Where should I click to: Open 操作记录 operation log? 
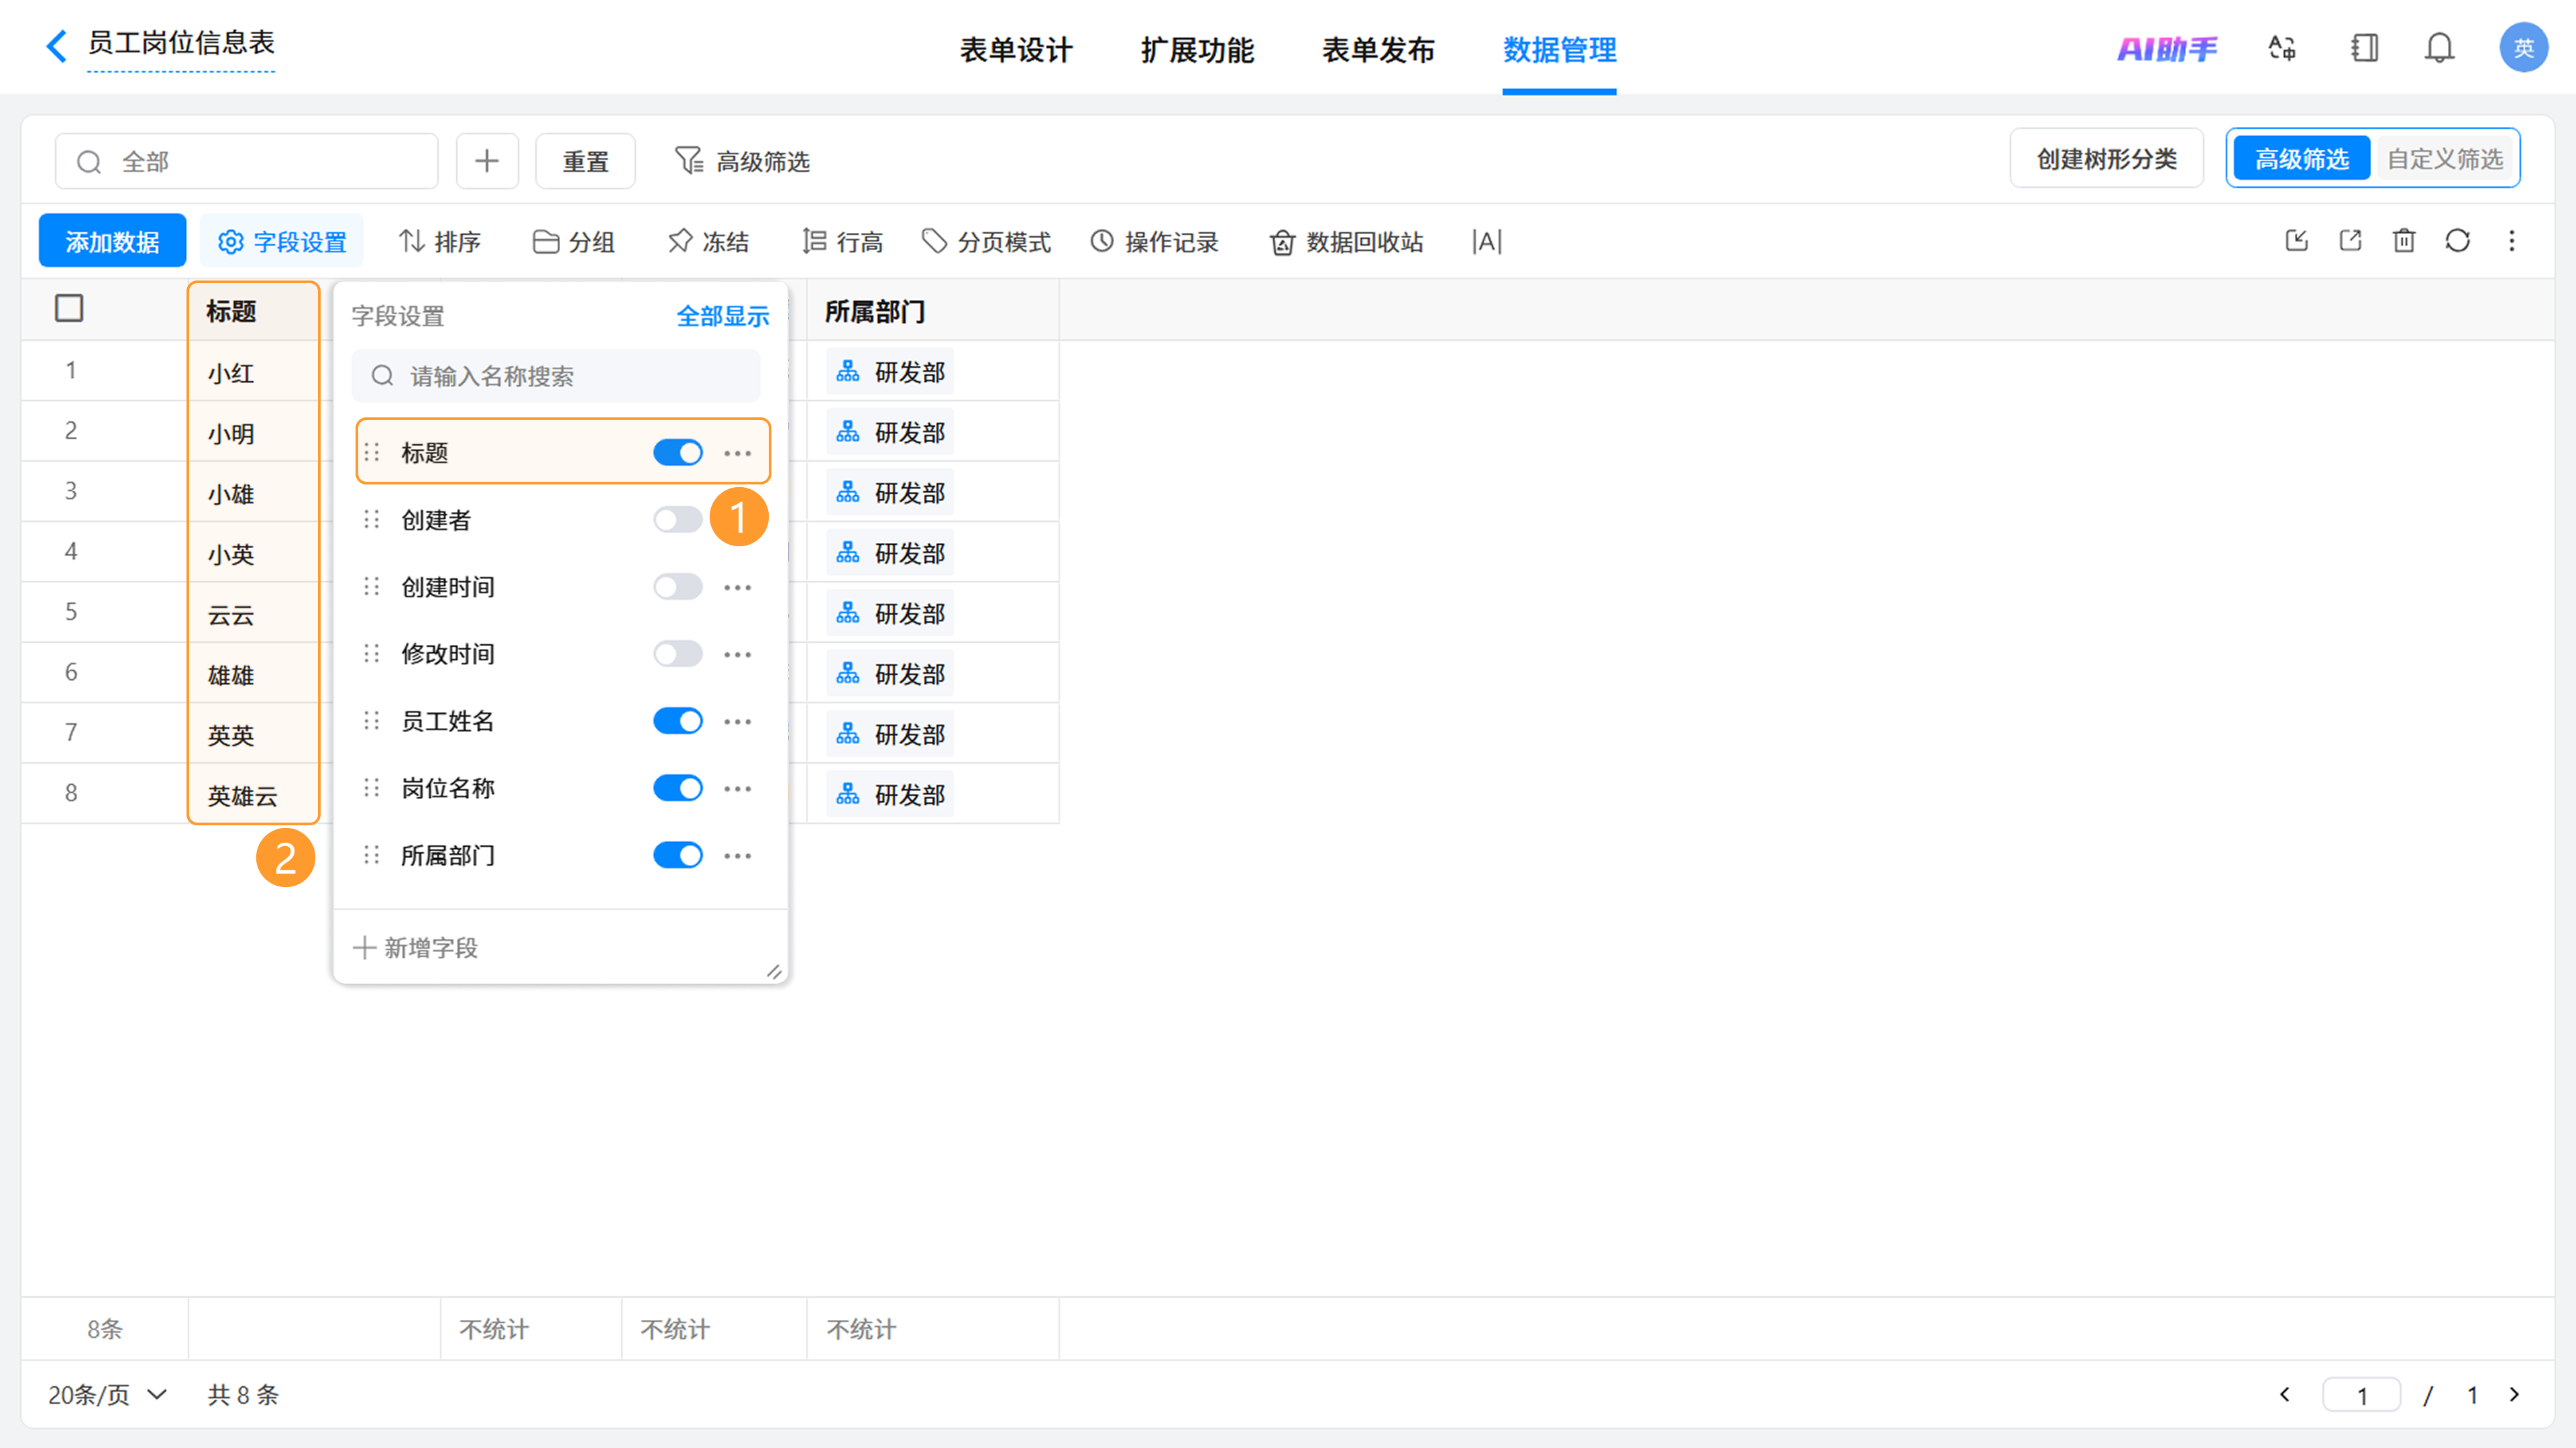pos(1154,241)
